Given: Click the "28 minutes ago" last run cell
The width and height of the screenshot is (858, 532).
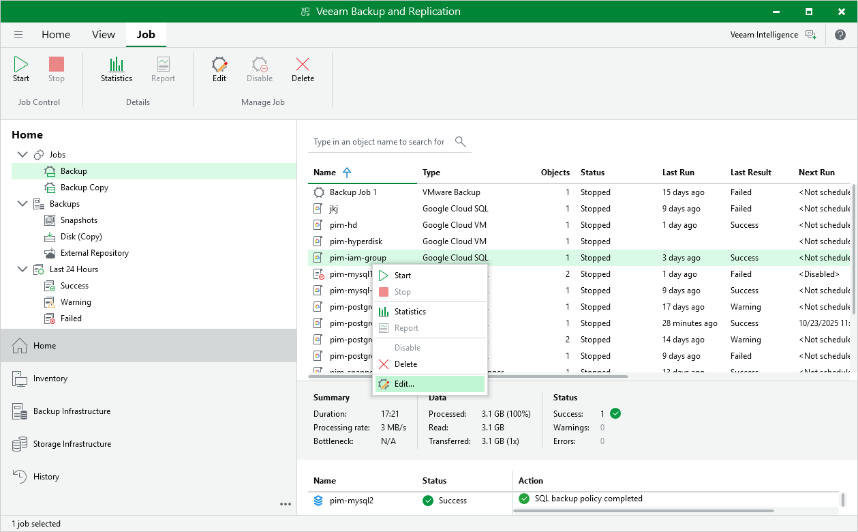Looking at the screenshot, I should click(690, 323).
